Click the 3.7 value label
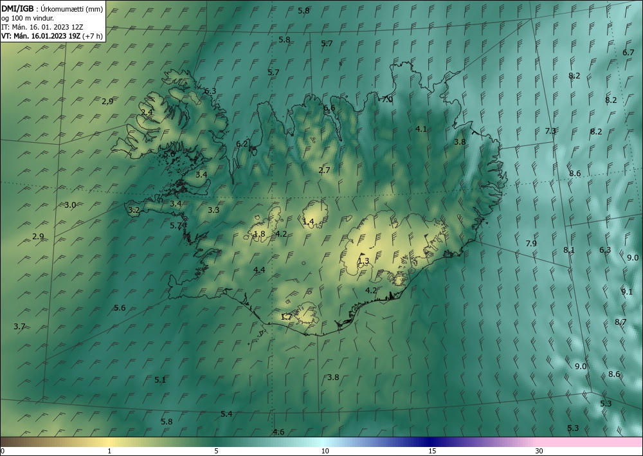 click(19, 327)
